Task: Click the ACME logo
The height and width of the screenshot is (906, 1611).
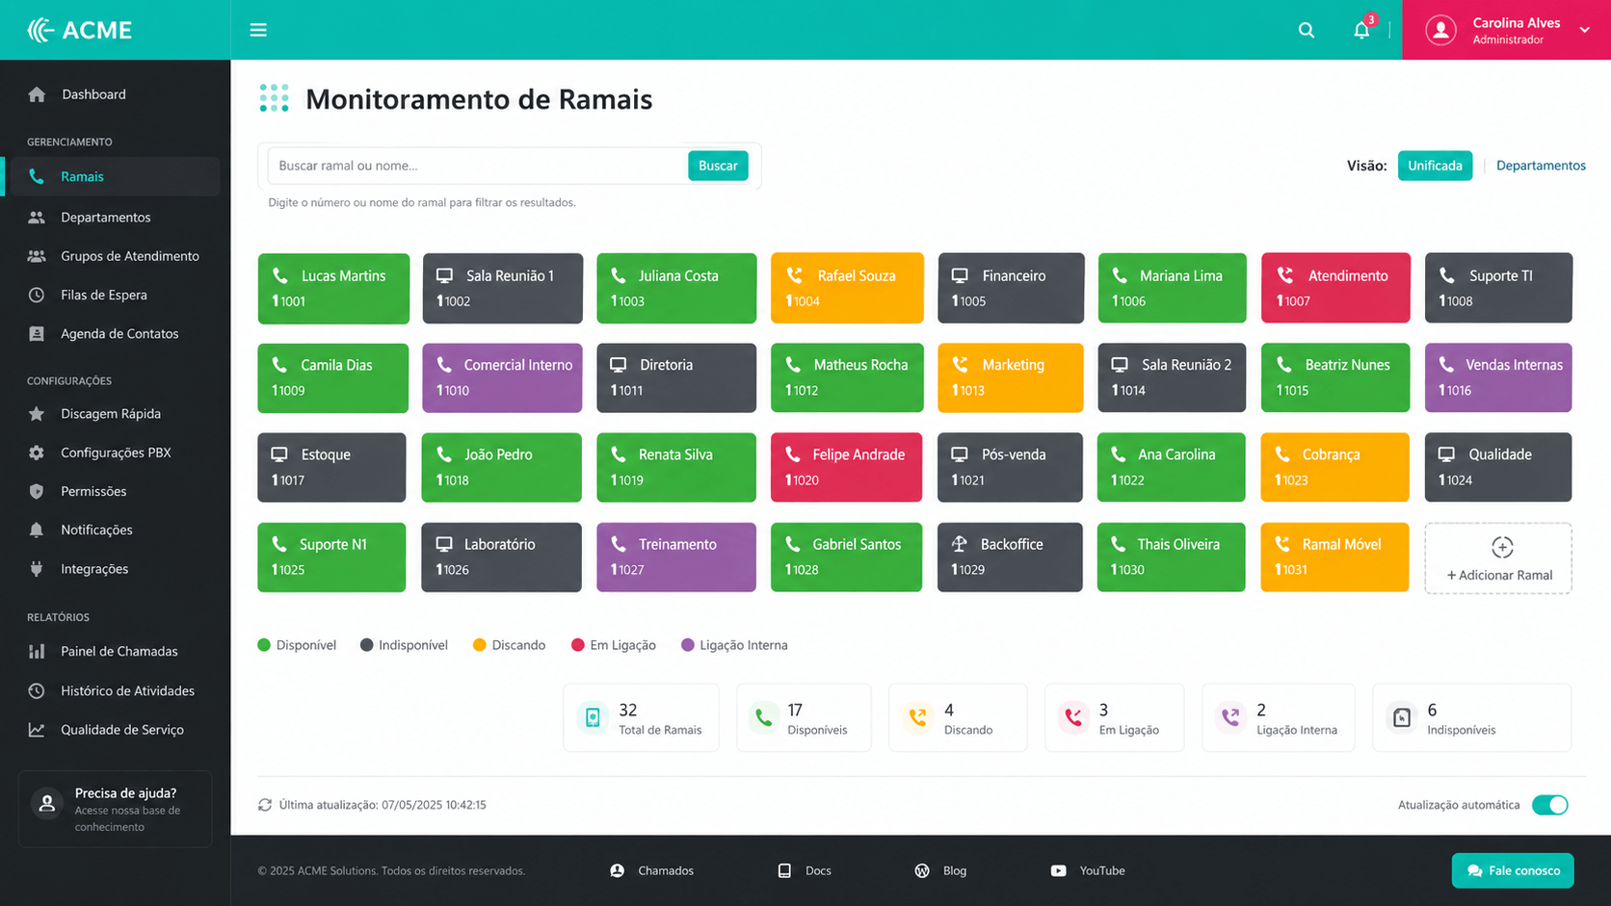Action: [80, 30]
